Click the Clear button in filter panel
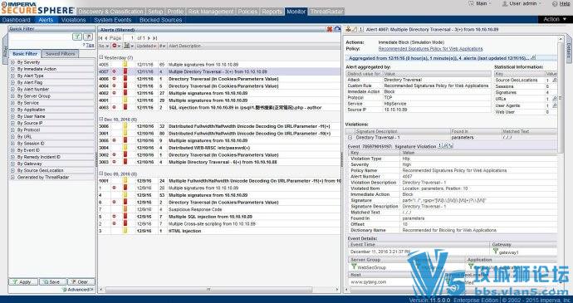The height and width of the screenshot is (303, 573). tap(81, 282)
